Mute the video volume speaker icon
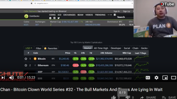This screenshot has height=99, width=177. pyautogui.click(x=11, y=78)
